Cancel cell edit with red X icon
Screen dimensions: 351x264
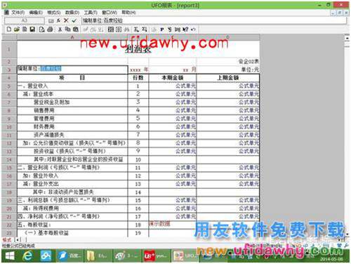(x=66, y=20)
